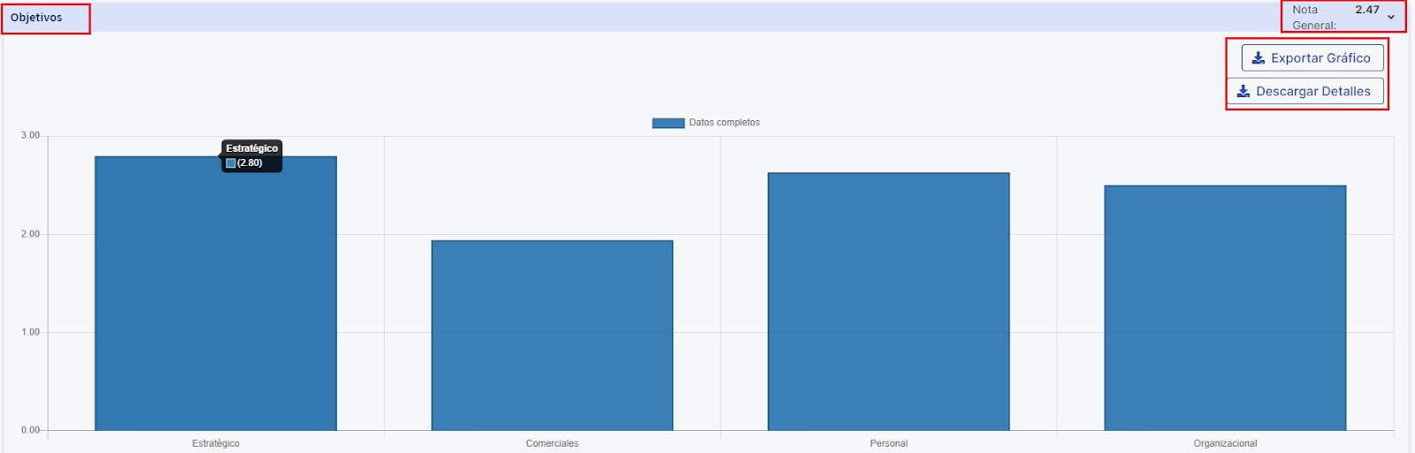Click the blue Datos completos legend swatch
Image resolution: width=1415 pixels, height=453 pixels.
668,123
